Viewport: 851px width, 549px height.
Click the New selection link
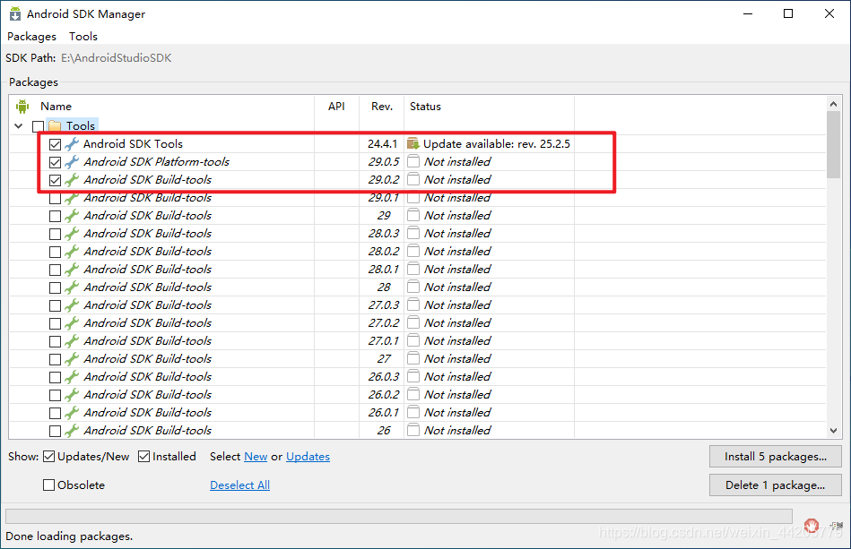coord(256,457)
